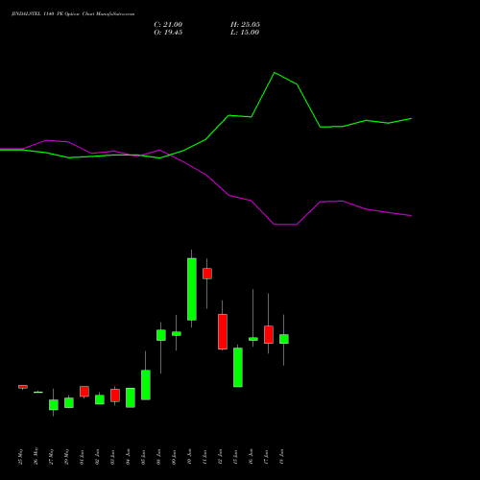Select the red candle above 03 Jun
This screenshot has height=480, width=480.
[115, 396]
